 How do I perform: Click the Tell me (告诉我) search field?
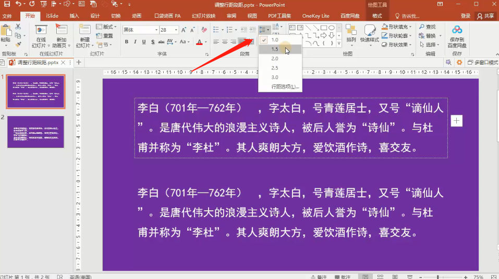[x=407, y=16]
